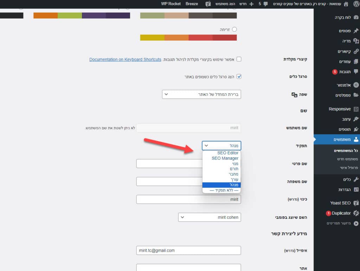Viewport: 360px width, 271px height.
Task: Open פרופיל אישי submenu item
Action: (349, 167)
